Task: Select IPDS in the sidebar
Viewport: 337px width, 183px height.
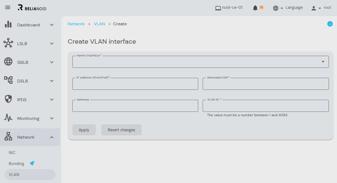Action: coord(22,100)
